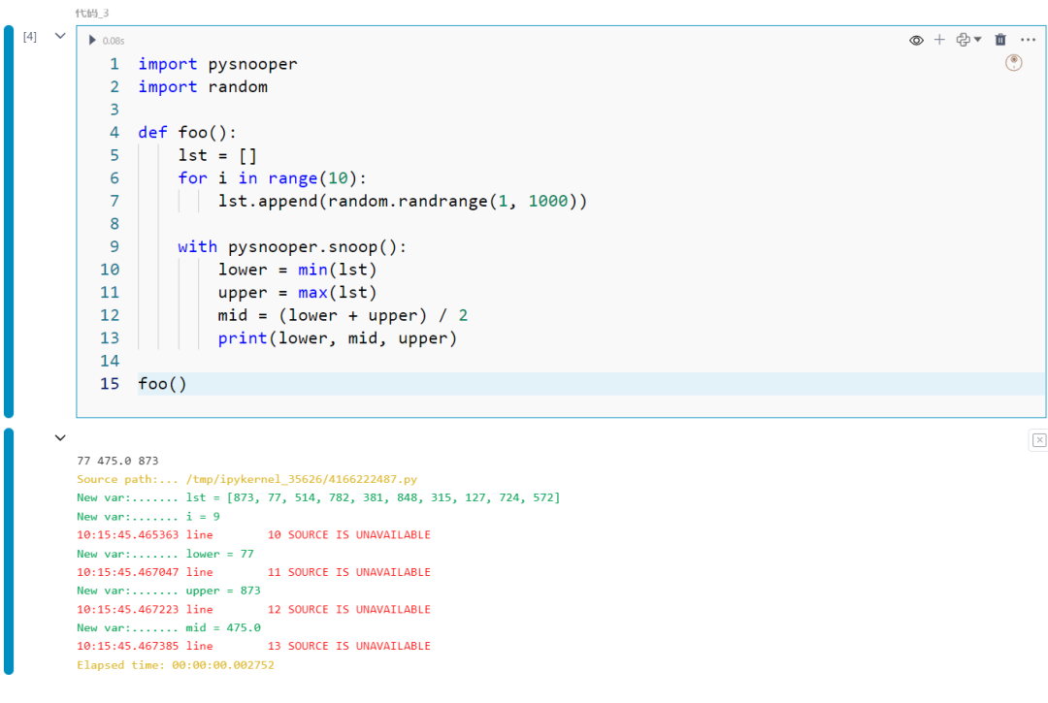
Task: Click the 'New var:....... mid = 475.0' output
Action: point(169,628)
